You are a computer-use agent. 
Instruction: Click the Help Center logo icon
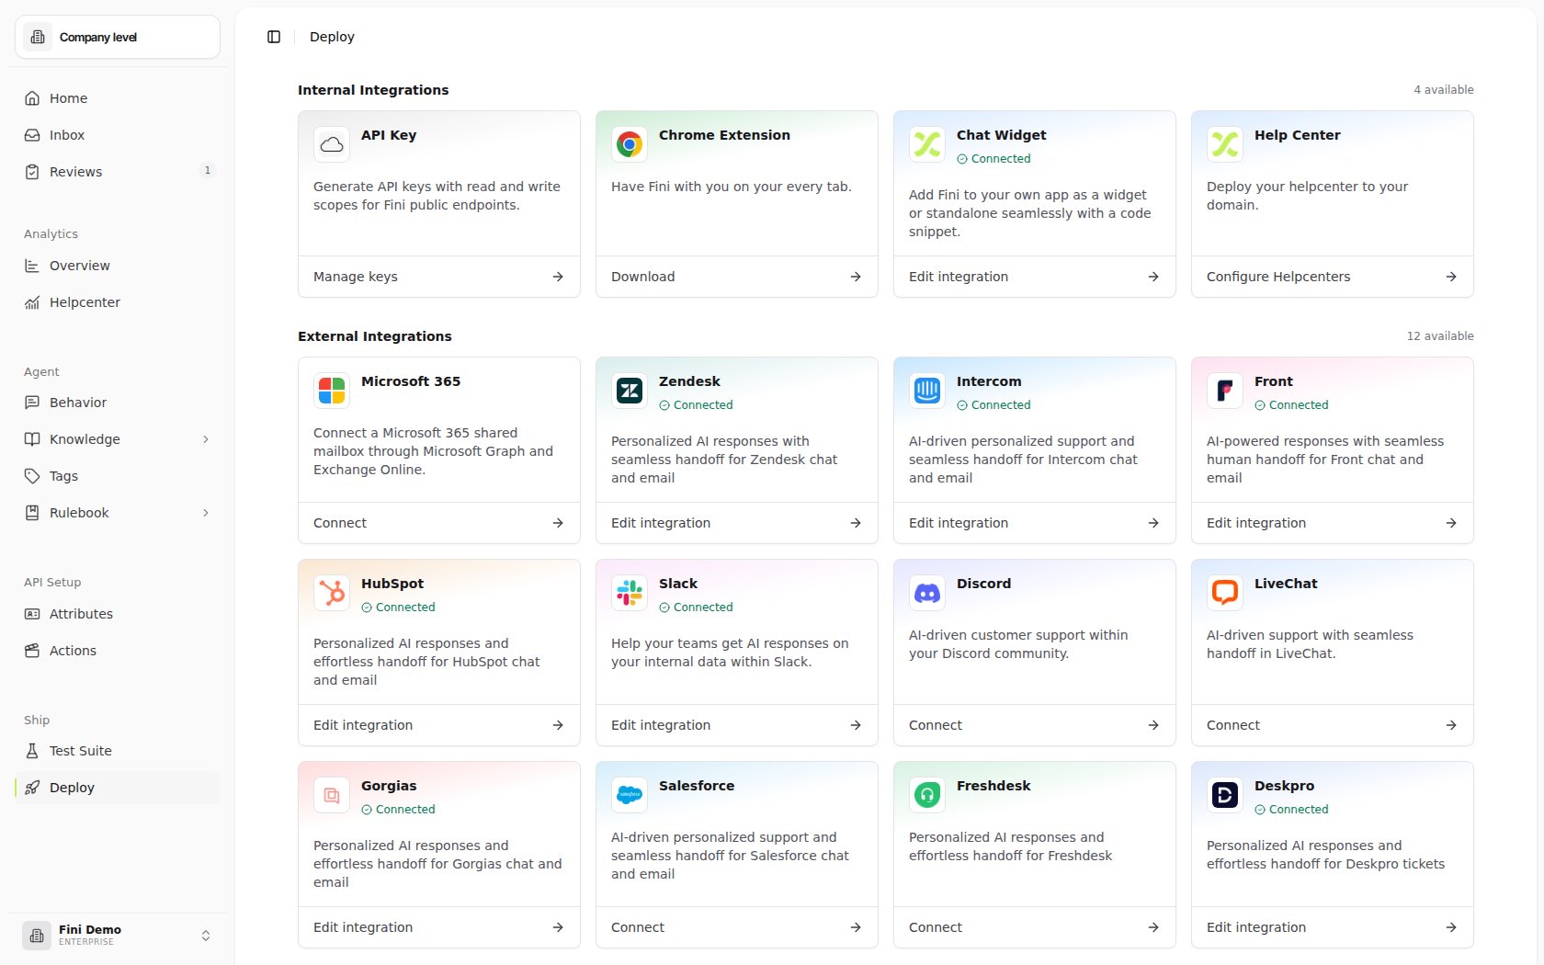tap(1225, 144)
